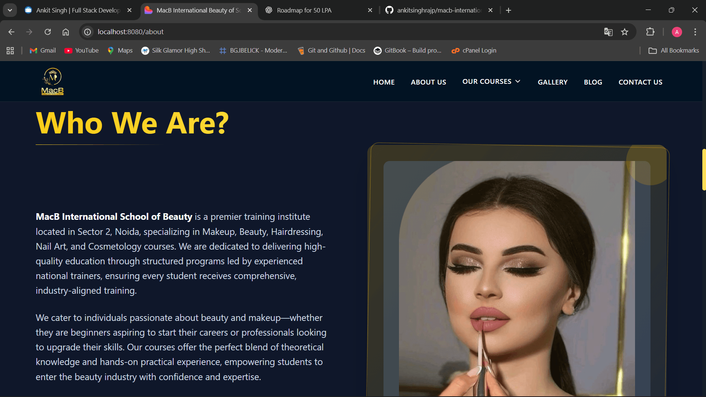Image resolution: width=706 pixels, height=397 pixels.
Task: Open the tab search dropdown arrow
Action: coord(10,10)
